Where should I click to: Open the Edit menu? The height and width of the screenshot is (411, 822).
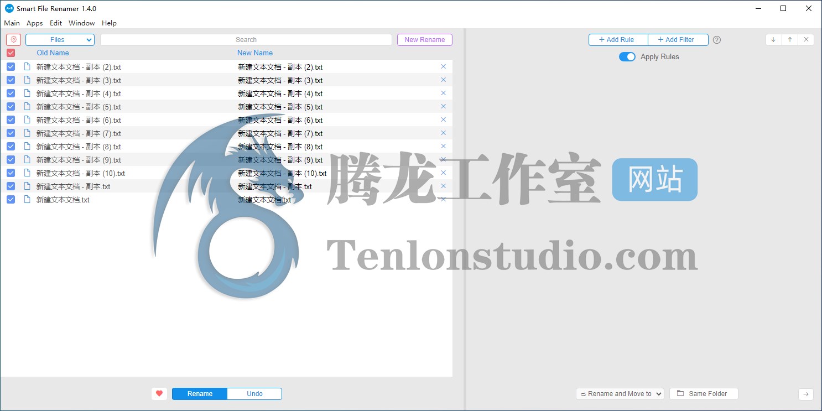(x=56, y=23)
